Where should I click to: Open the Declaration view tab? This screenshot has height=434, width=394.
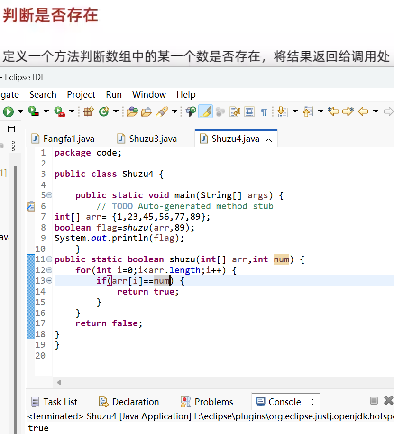[x=129, y=402]
